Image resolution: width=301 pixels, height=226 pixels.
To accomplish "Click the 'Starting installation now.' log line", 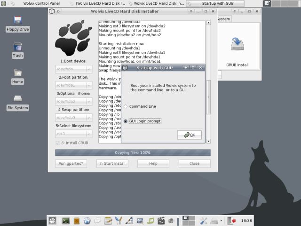I will click(121, 44).
